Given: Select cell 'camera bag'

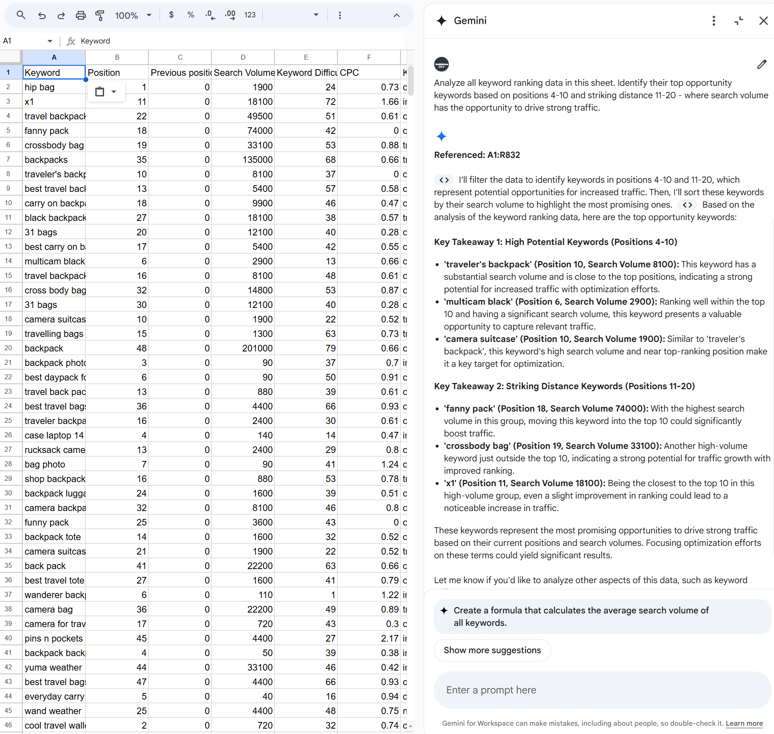Looking at the screenshot, I should [54, 610].
